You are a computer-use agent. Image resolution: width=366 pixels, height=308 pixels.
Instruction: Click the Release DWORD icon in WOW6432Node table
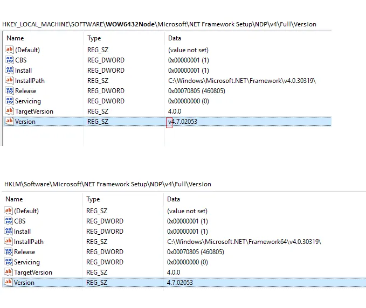10,90
